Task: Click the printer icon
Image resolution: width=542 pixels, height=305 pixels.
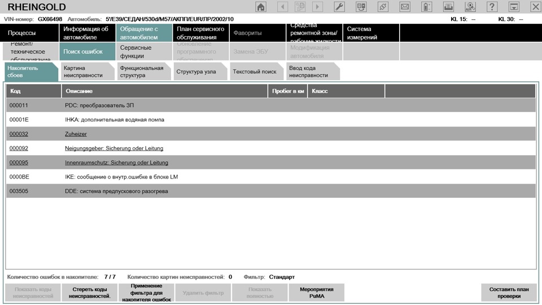Action: point(448,7)
